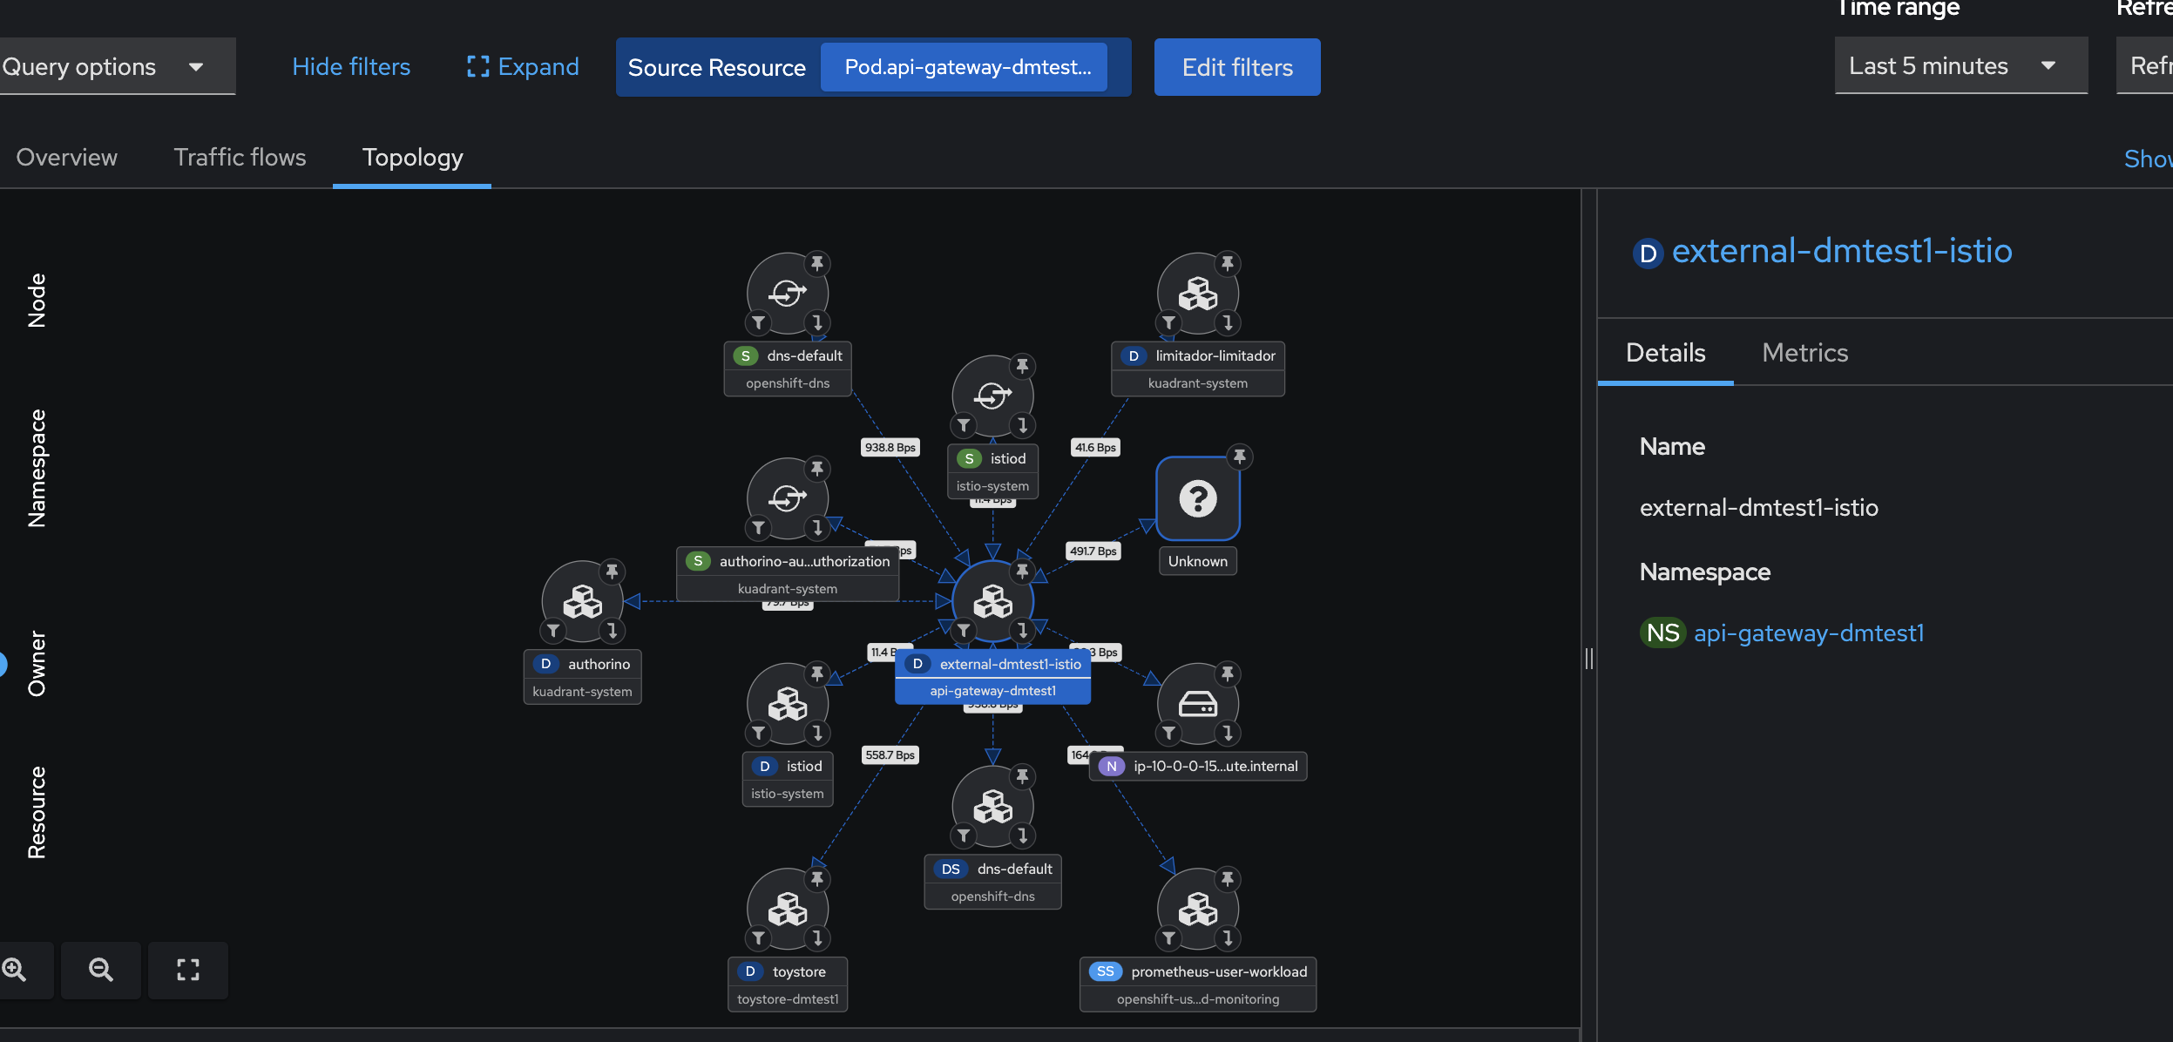This screenshot has height=1042, width=2173.
Task: Select the ip-10-0-0-15 node host icon
Action: [x=1197, y=704]
